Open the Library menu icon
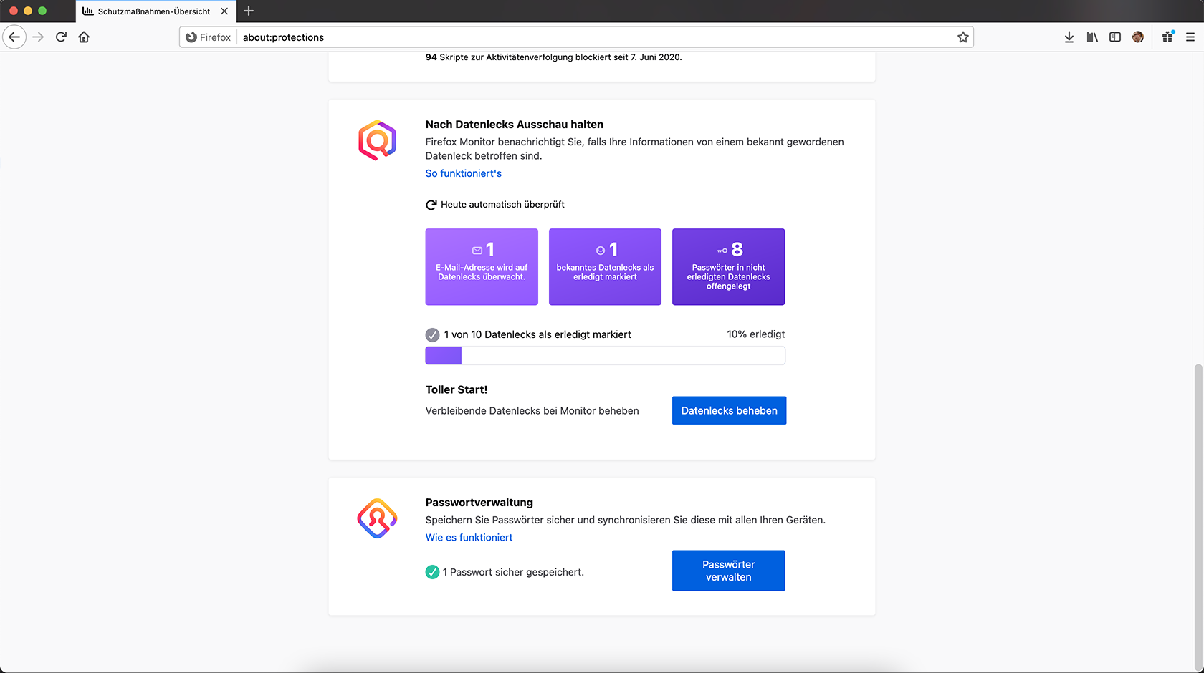Viewport: 1204px width, 673px height. pos(1092,37)
